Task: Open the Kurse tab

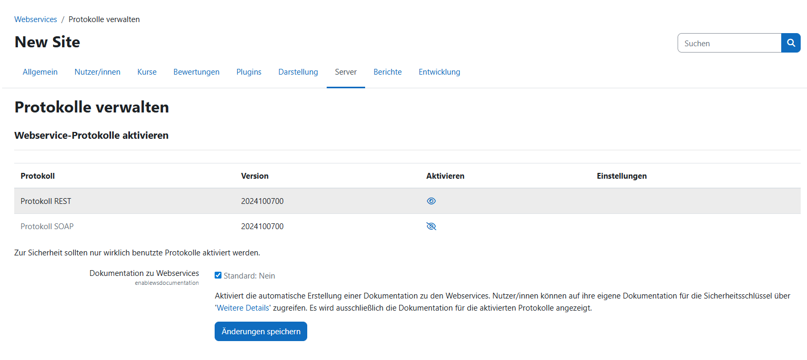Action: (x=147, y=72)
